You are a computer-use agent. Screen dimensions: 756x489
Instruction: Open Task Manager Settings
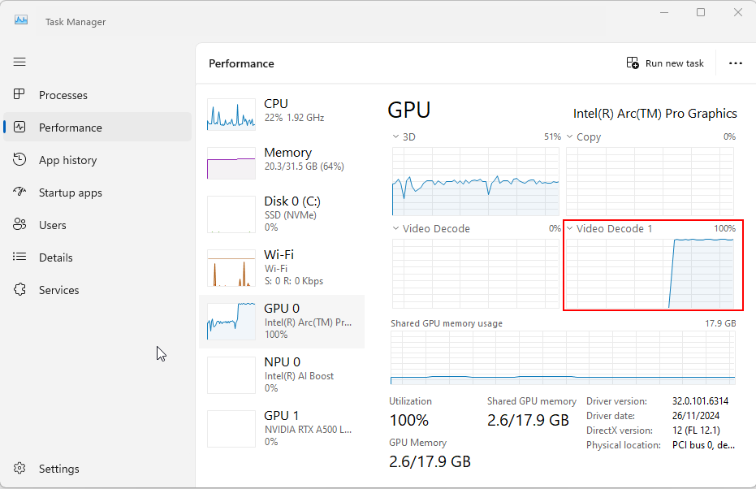coord(57,469)
